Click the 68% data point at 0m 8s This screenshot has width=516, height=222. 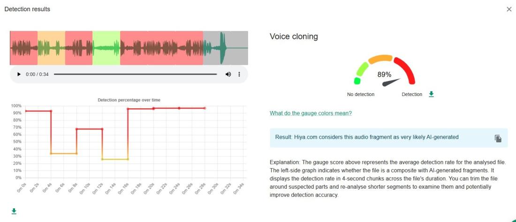76,129
